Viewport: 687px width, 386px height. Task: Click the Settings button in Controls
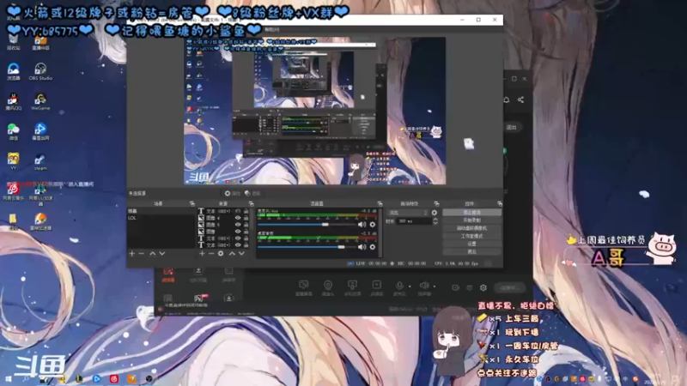[471, 244]
